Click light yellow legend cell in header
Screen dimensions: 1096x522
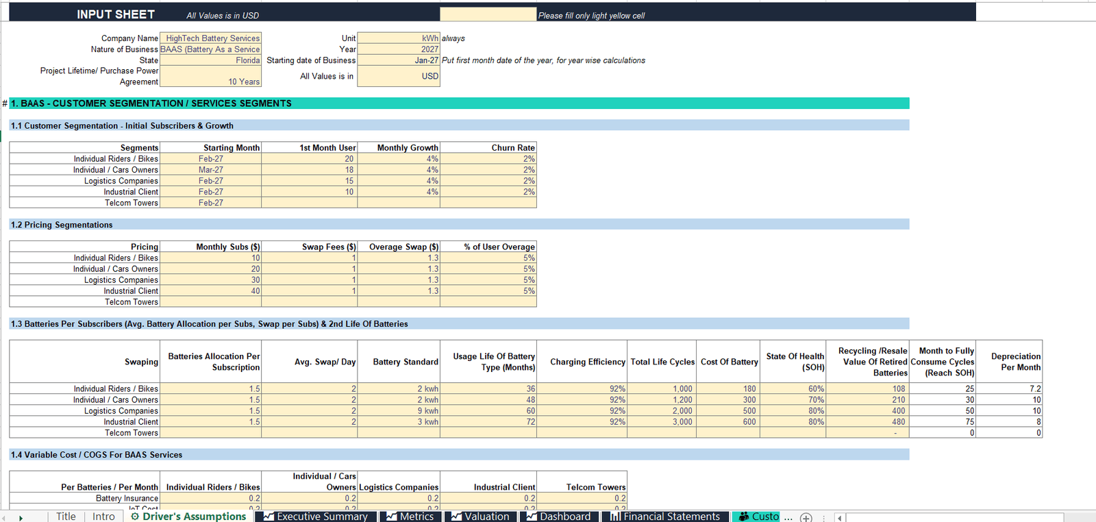click(488, 14)
